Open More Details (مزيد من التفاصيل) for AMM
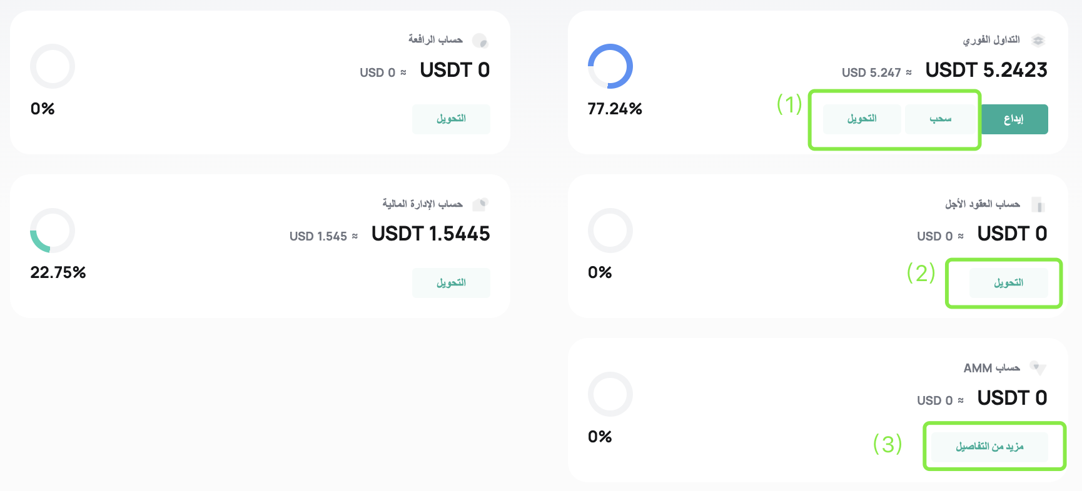Screen dimensions: 1082x491 (x=989, y=447)
